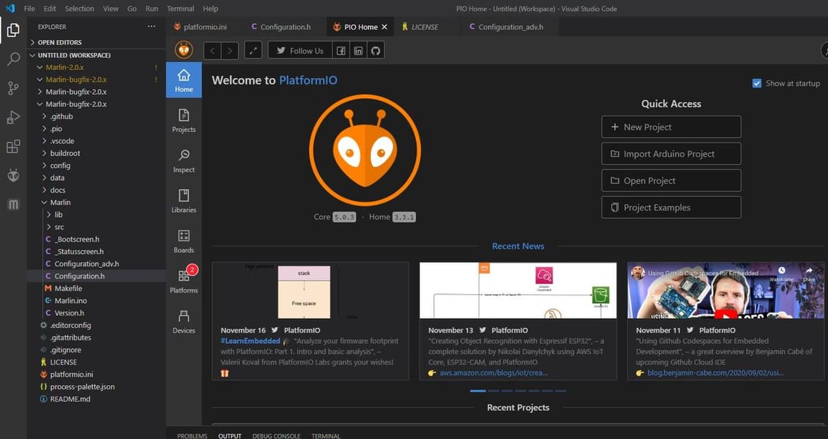Click #LearnEmbedded hashtag link
This screenshot has width=828, height=439.
point(250,341)
